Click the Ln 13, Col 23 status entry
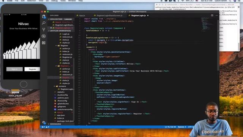243x137 pixels. (x=170, y=127)
